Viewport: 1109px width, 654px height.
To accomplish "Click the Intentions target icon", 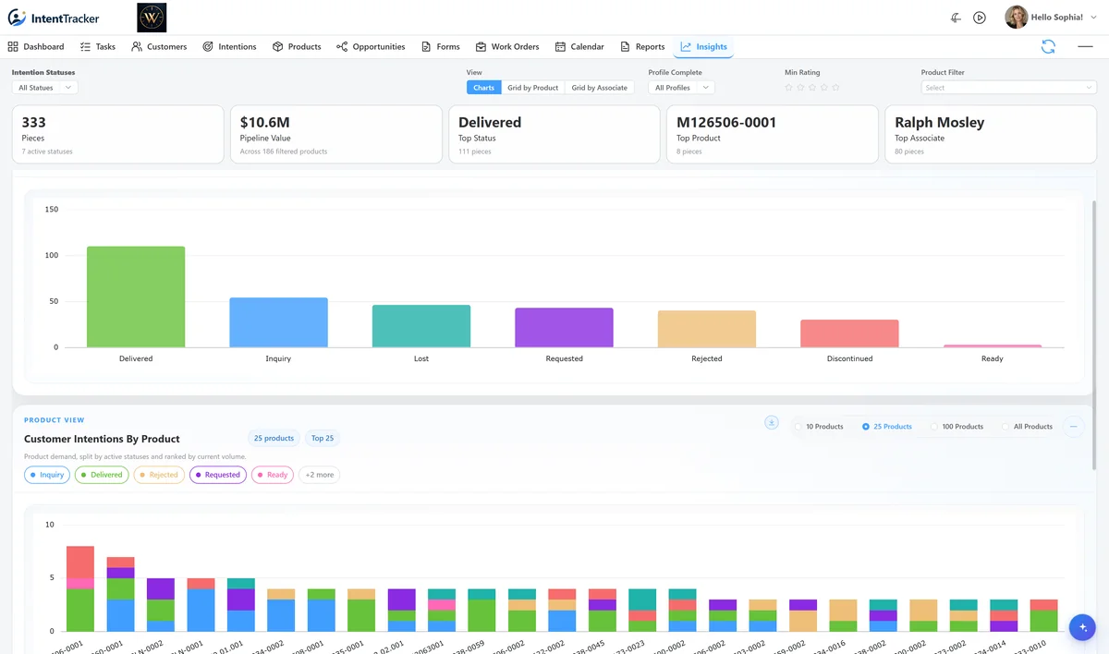I will 208,46.
